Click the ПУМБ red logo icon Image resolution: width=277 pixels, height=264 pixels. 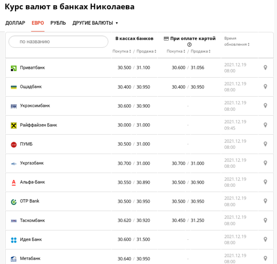(x=13, y=144)
